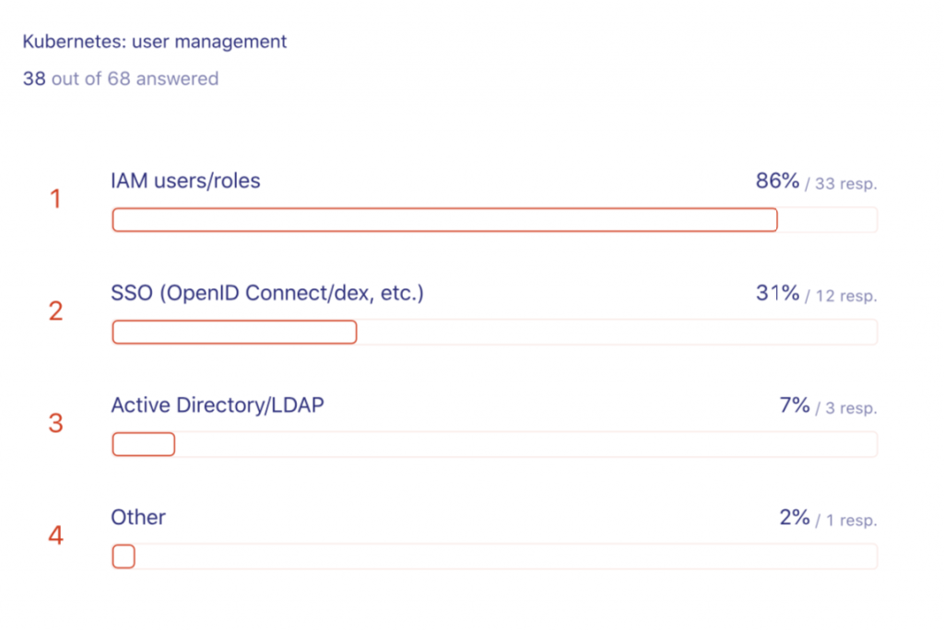Click the 7% / 3 resp. value
Image resolution: width=944 pixels, height=631 pixels.
[828, 406]
